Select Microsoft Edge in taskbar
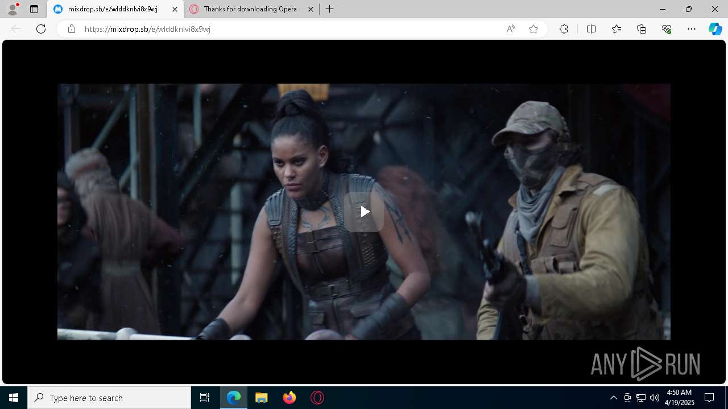 tap(234, 398)
